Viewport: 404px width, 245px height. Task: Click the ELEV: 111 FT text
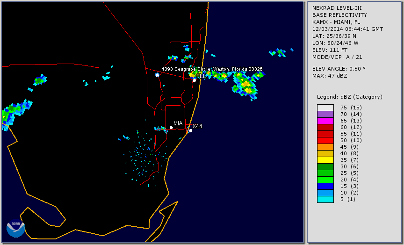coord(330,50)
